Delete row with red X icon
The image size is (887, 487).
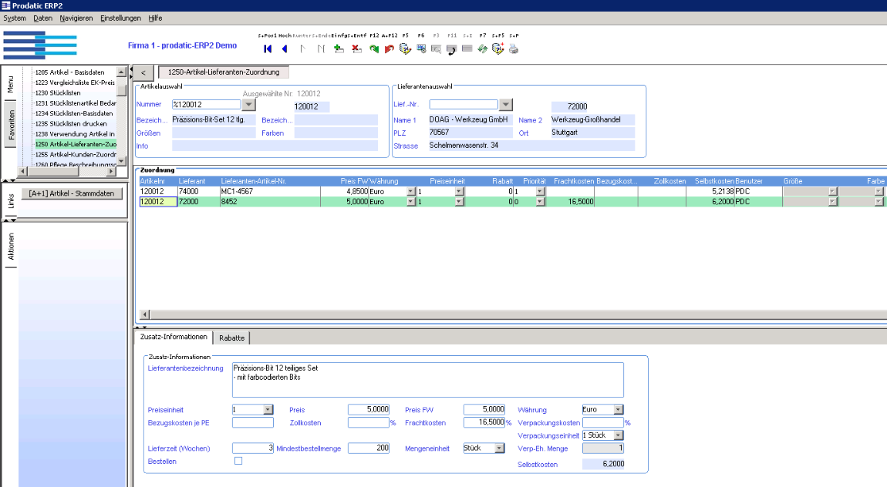pos(356,49)
